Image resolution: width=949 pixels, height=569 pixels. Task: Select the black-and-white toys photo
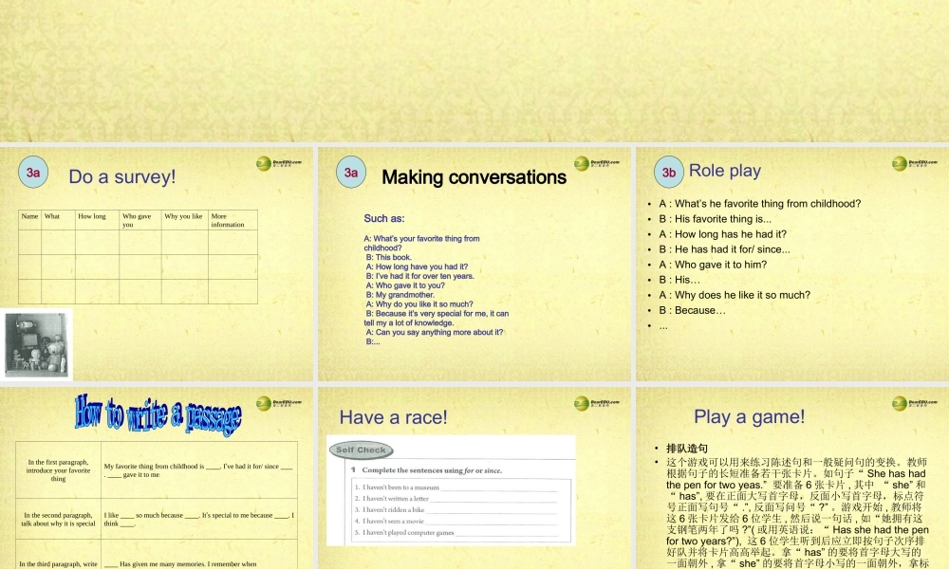point(37,345)
